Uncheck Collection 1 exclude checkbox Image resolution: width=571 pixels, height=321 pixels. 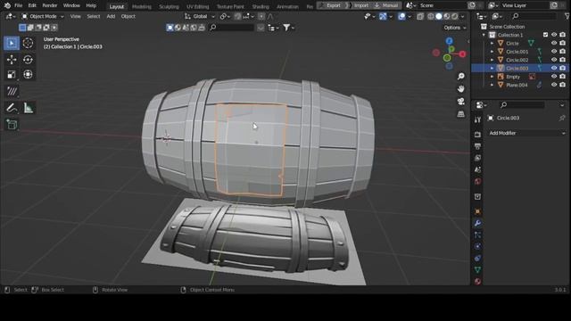(545, 35)
